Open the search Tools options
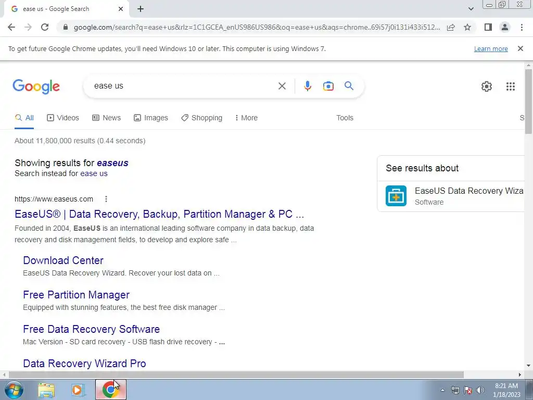 tap(345, 118)
